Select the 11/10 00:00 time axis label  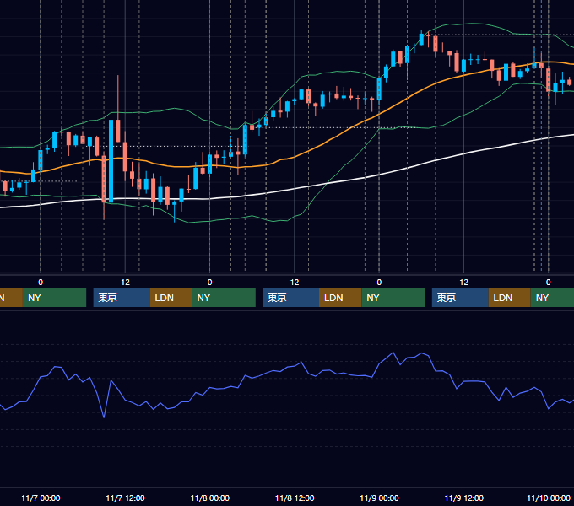549,498
